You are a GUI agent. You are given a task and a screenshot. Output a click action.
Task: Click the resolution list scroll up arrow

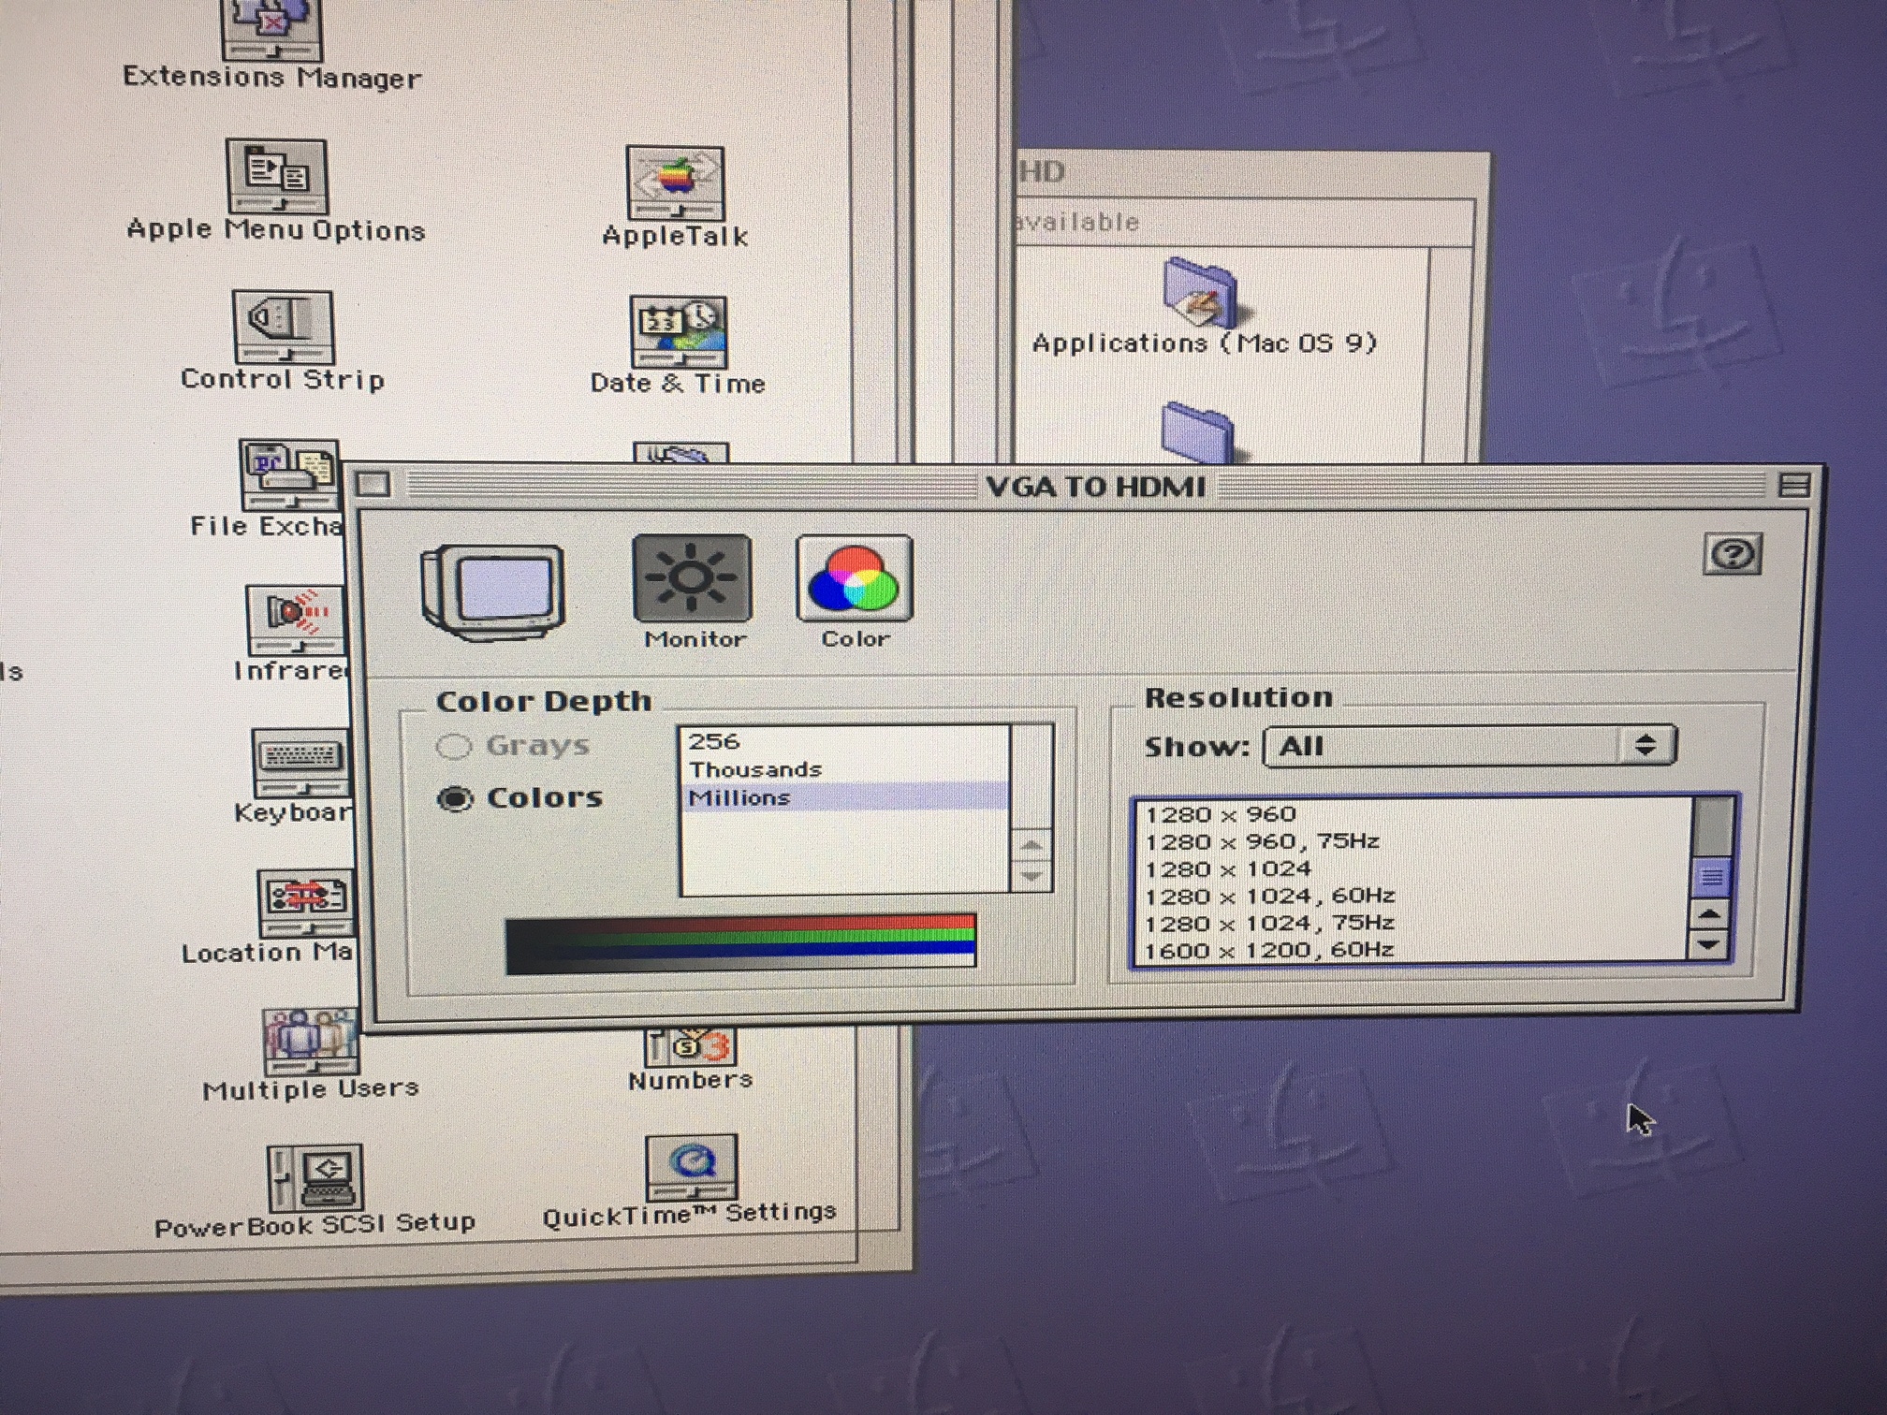pos(1710,914)
